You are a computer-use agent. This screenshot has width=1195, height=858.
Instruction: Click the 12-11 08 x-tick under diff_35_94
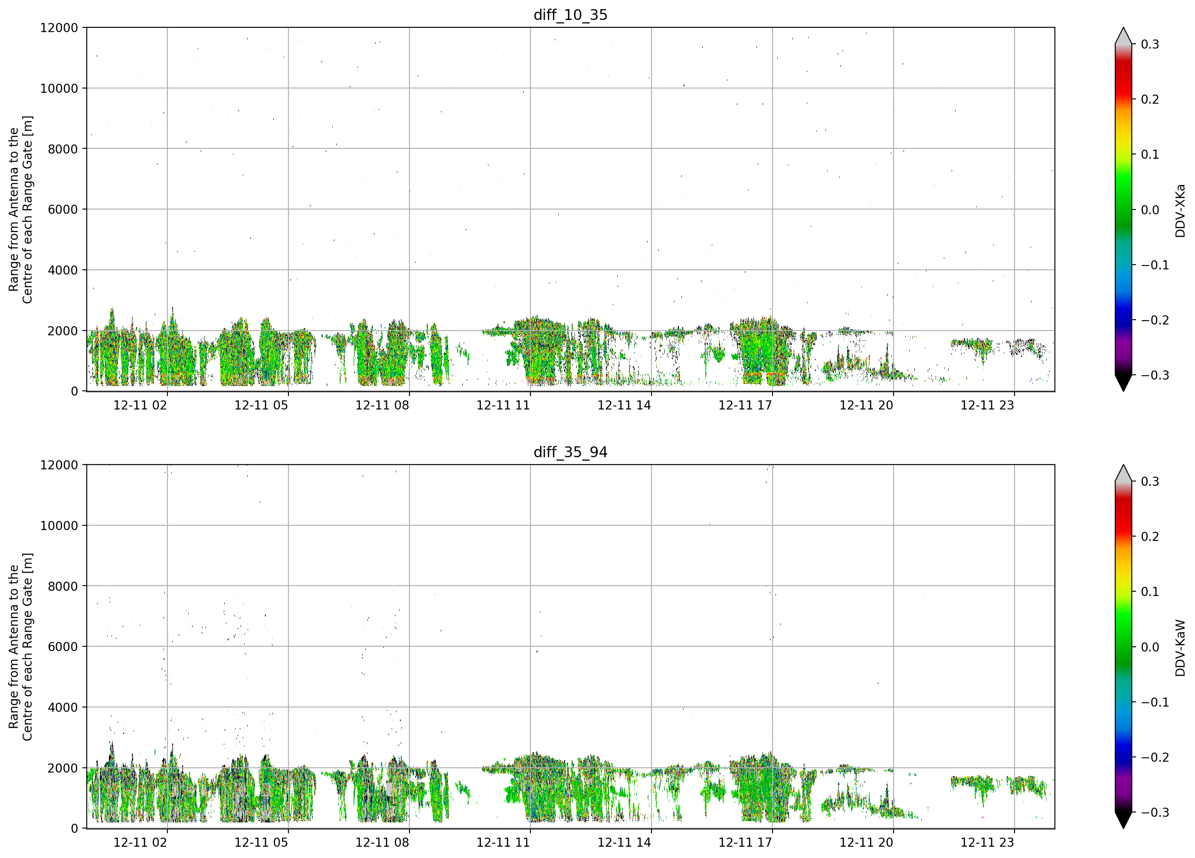(382, 843)
